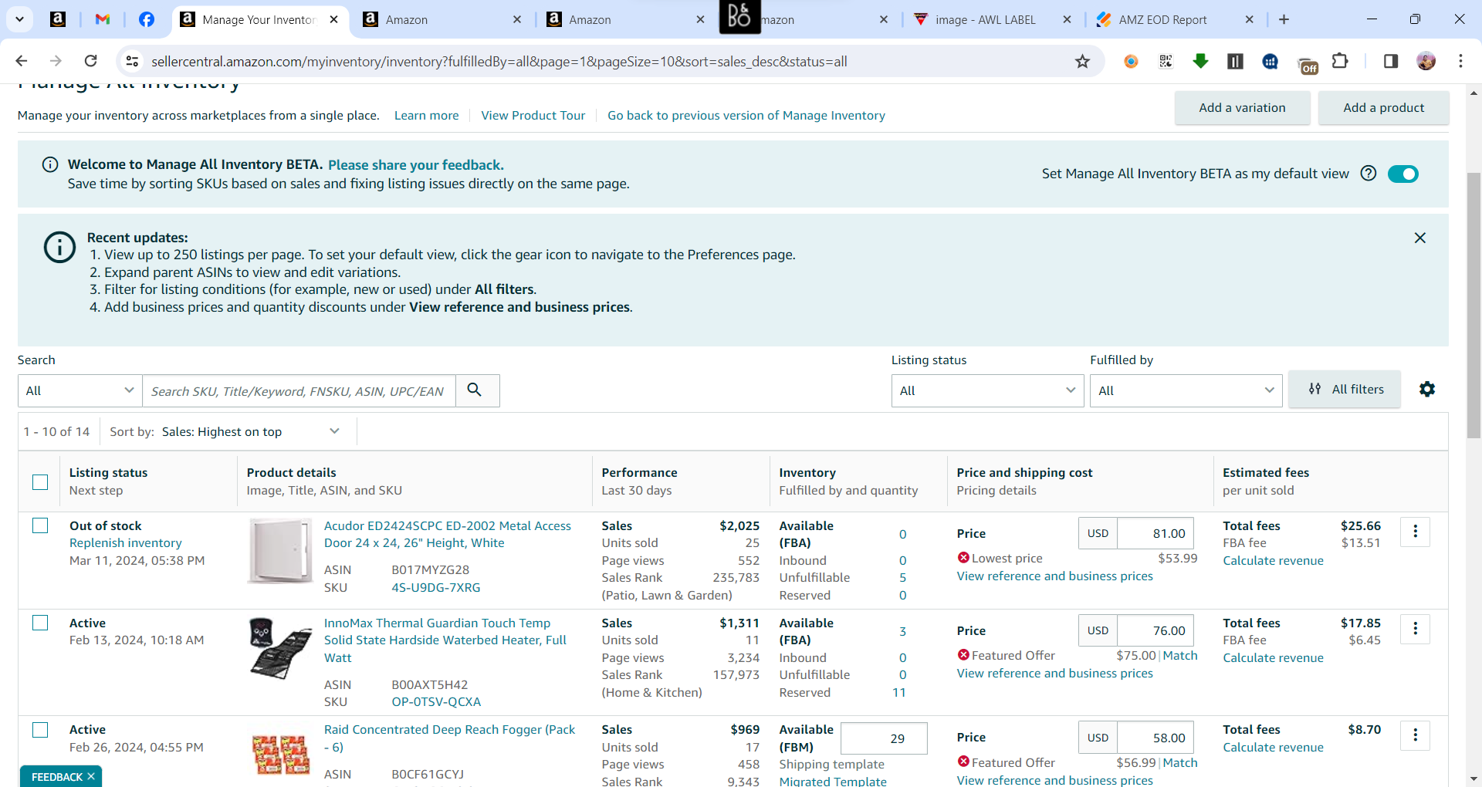Toggle the browser side panel
Image resolution: width=1482 pixels, height=787 pixels.
click(1390, 61)
